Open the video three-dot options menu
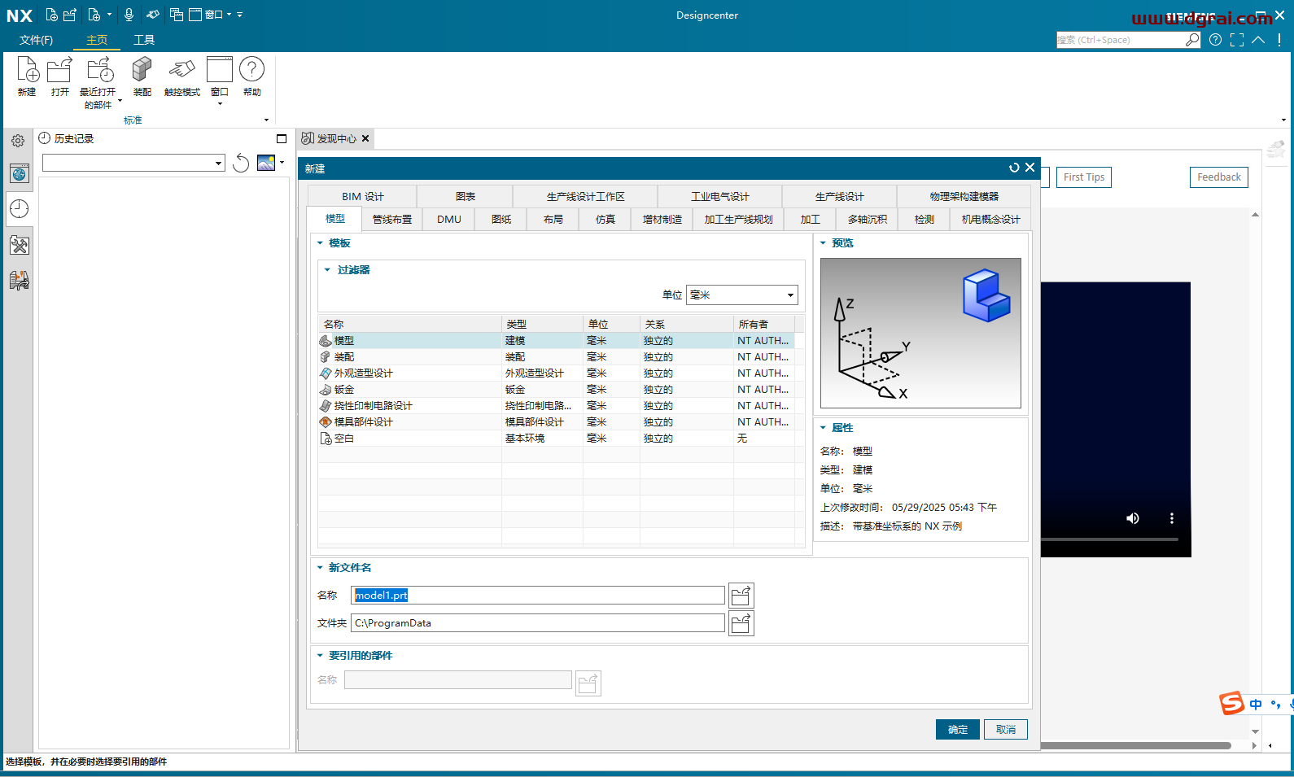The image size is (1294, 777). [x=1172, y=518]
